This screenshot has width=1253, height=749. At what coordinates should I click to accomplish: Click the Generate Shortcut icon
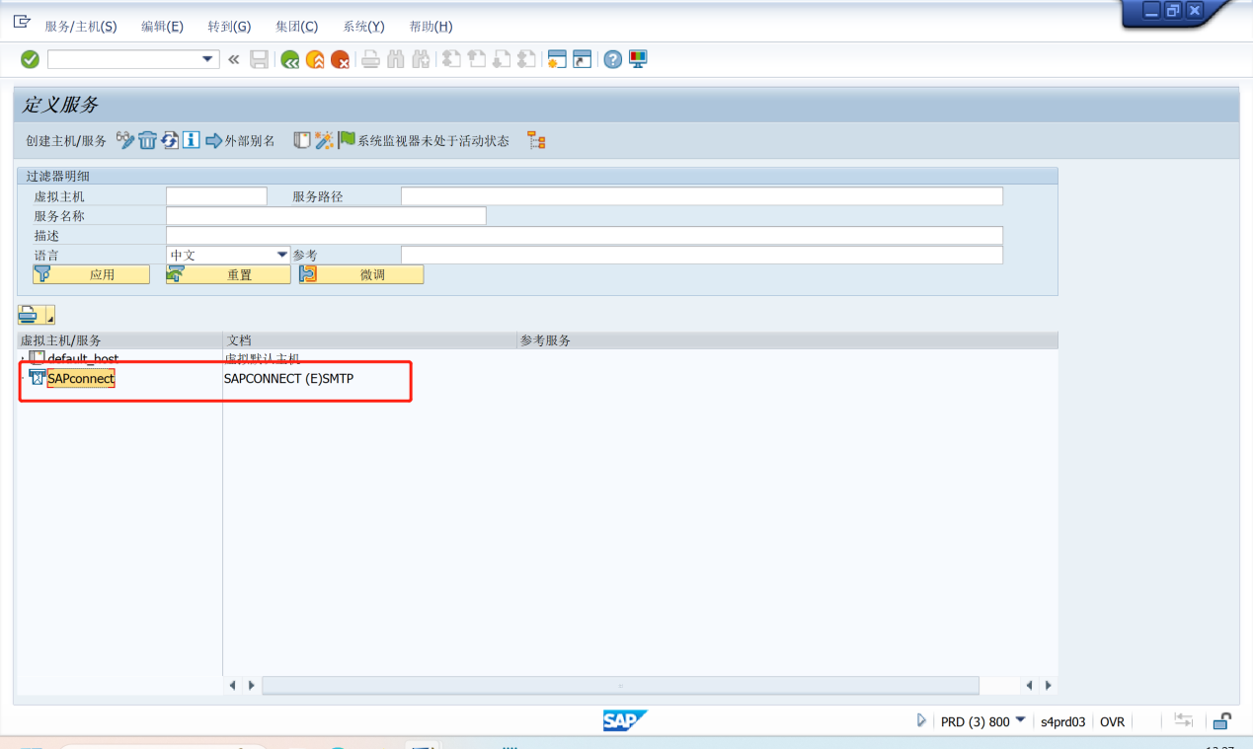[x=583, y=59]
